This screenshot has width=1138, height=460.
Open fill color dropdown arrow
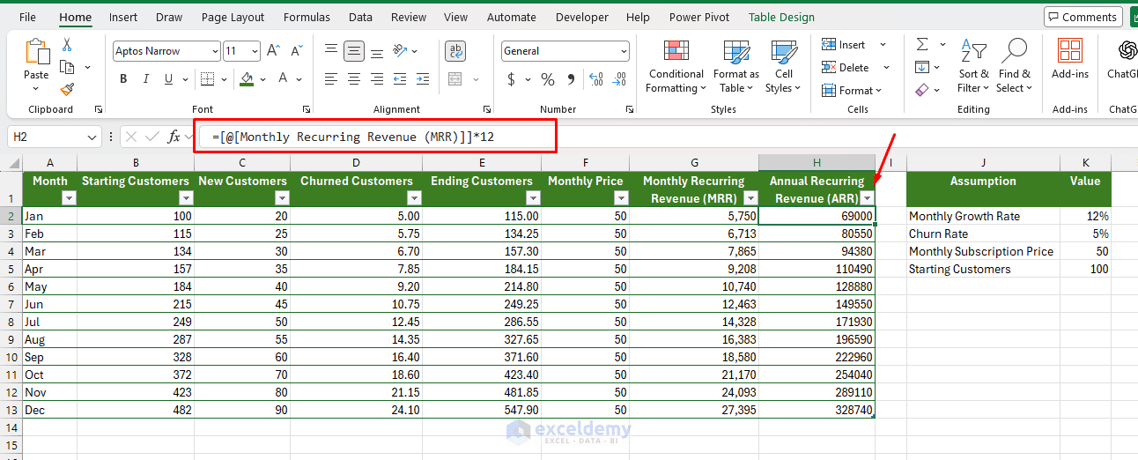click(x=262, y=79)
